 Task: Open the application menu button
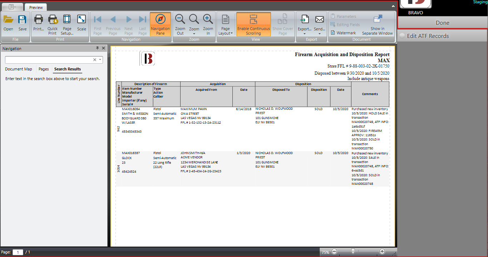[x=13, y=7]
